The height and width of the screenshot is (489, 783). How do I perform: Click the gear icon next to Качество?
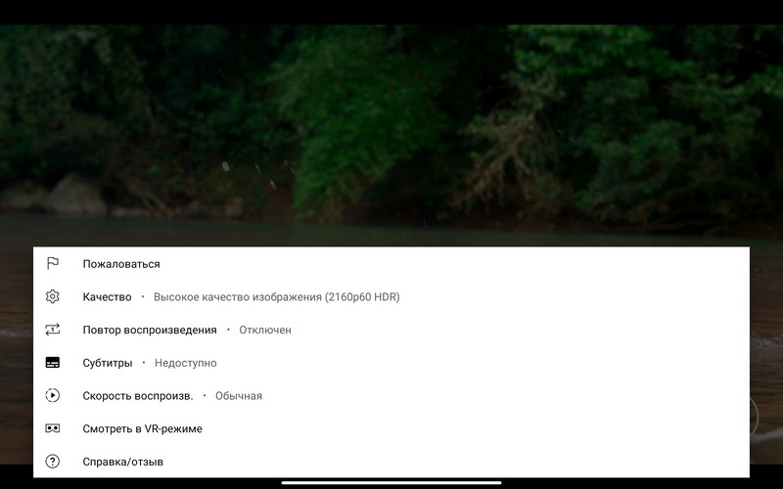coord(53,296)
